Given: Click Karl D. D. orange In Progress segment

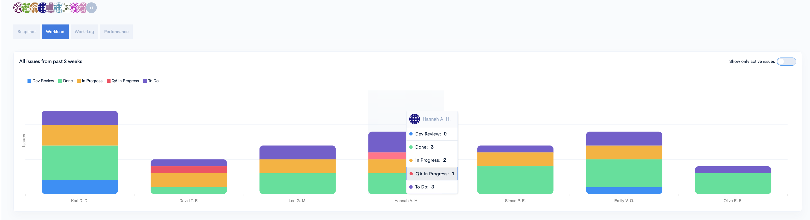Looking at the screenshot, I should point(80,135).
